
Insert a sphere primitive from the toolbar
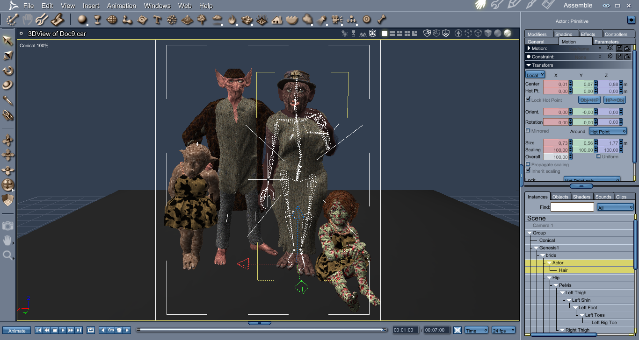point(82,20)
